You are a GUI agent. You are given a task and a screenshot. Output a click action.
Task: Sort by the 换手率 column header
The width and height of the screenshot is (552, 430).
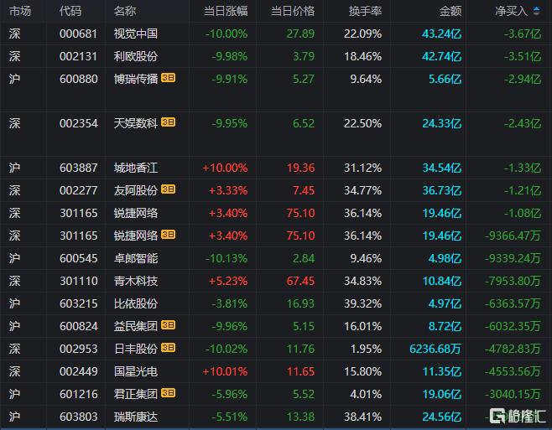(x=365, y=11)
